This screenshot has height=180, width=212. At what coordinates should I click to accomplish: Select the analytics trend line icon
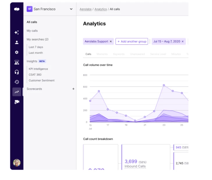click(17, 92)
